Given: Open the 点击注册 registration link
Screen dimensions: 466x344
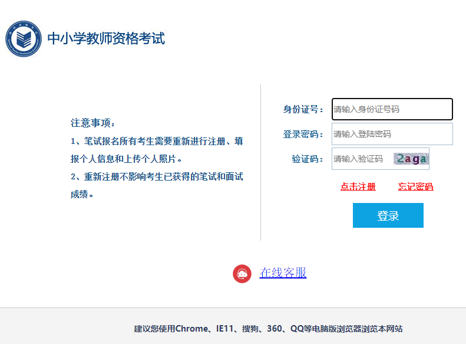Looking at the screenshot, I should (358, 186).
